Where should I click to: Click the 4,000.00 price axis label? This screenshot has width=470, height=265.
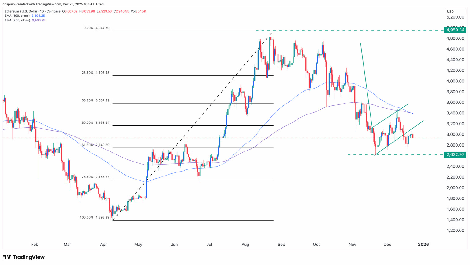tap(455, 81)
